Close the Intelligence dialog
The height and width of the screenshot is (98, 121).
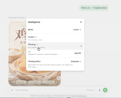81,22
